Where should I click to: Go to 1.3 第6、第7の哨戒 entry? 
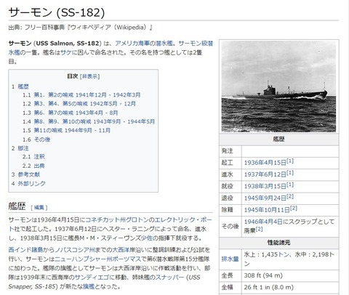(x=76, y=113)
